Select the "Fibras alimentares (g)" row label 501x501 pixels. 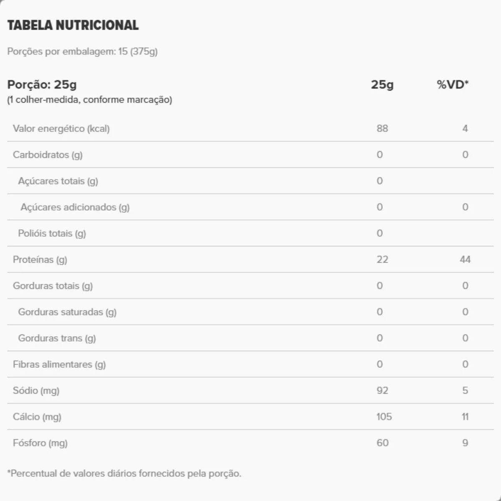point(59,364)
